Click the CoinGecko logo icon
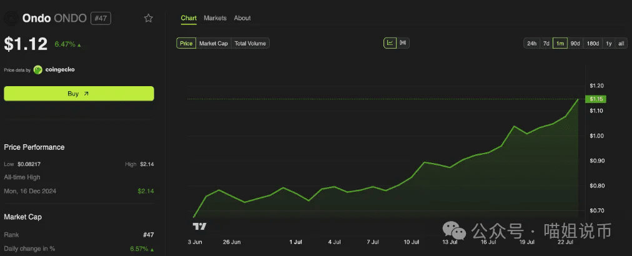632x256 pixels. point(38,70)
